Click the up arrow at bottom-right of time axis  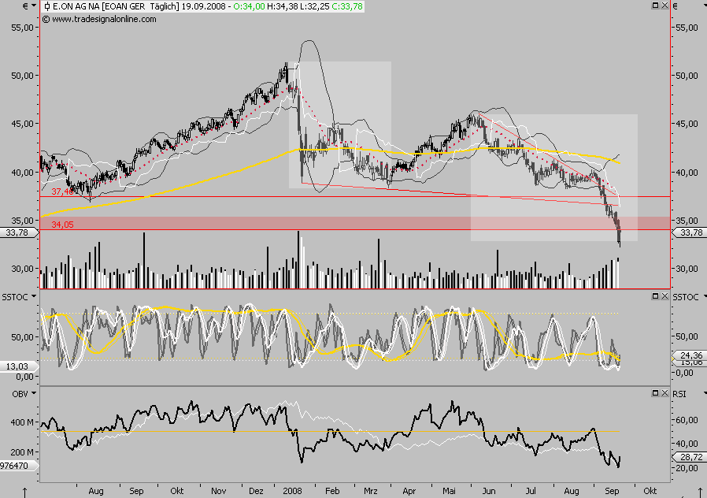[x=700, y=492]
